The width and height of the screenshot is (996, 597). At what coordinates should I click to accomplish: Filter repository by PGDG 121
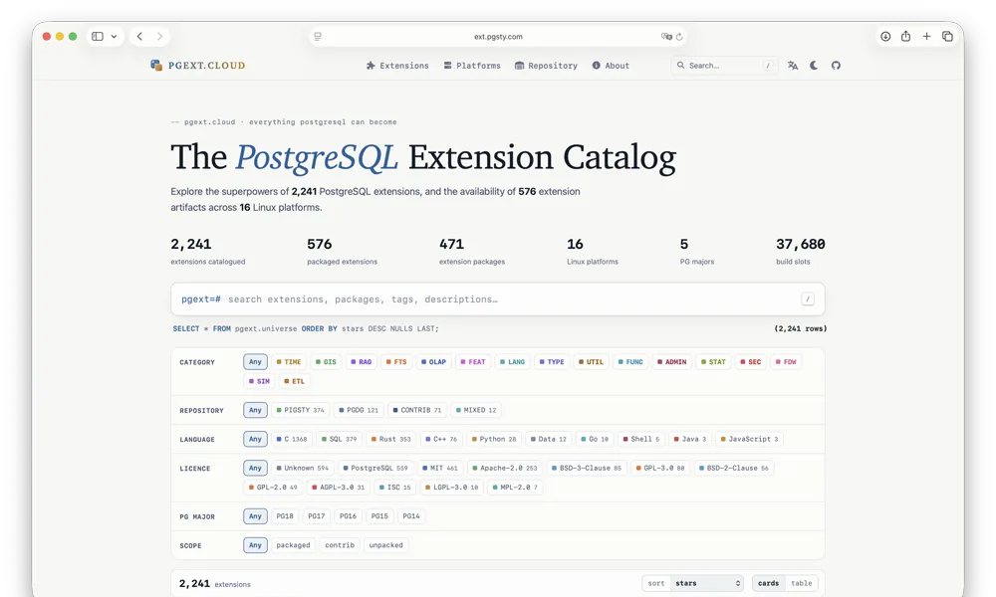point(359,410)
